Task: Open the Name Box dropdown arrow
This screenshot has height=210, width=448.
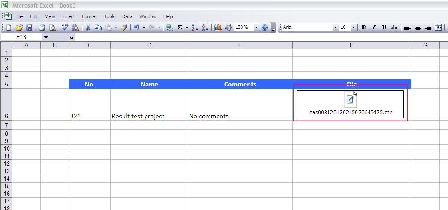Action: (x=46, y=37)
